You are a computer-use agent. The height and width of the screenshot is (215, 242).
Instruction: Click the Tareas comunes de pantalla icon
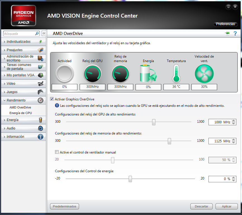(41, 67)
